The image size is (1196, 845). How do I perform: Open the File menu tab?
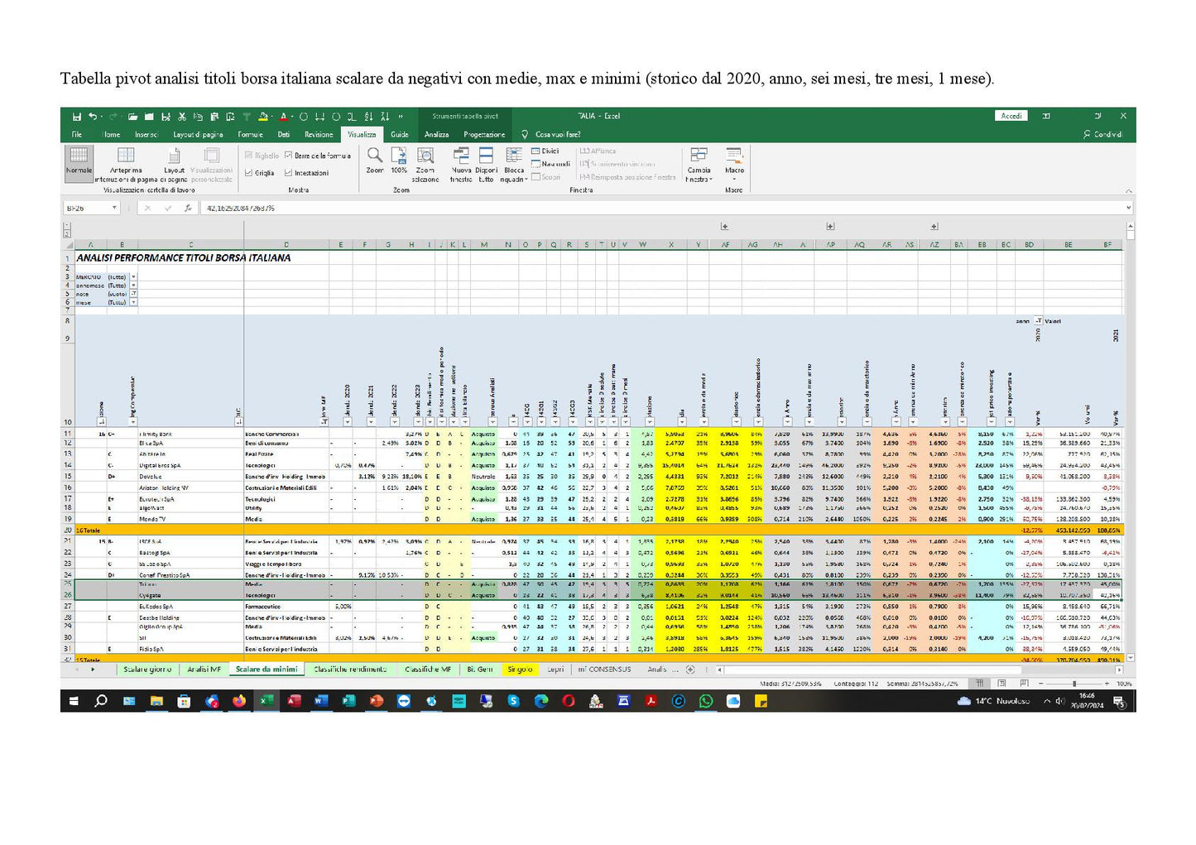click(76, 134)
